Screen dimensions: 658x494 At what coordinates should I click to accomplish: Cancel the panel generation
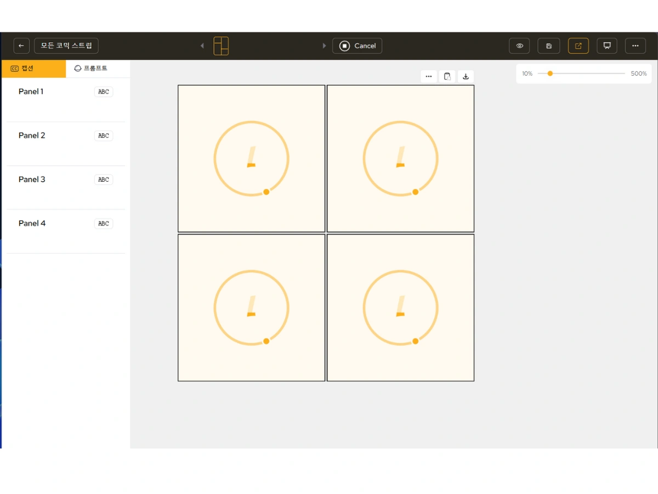click(357, 46)
